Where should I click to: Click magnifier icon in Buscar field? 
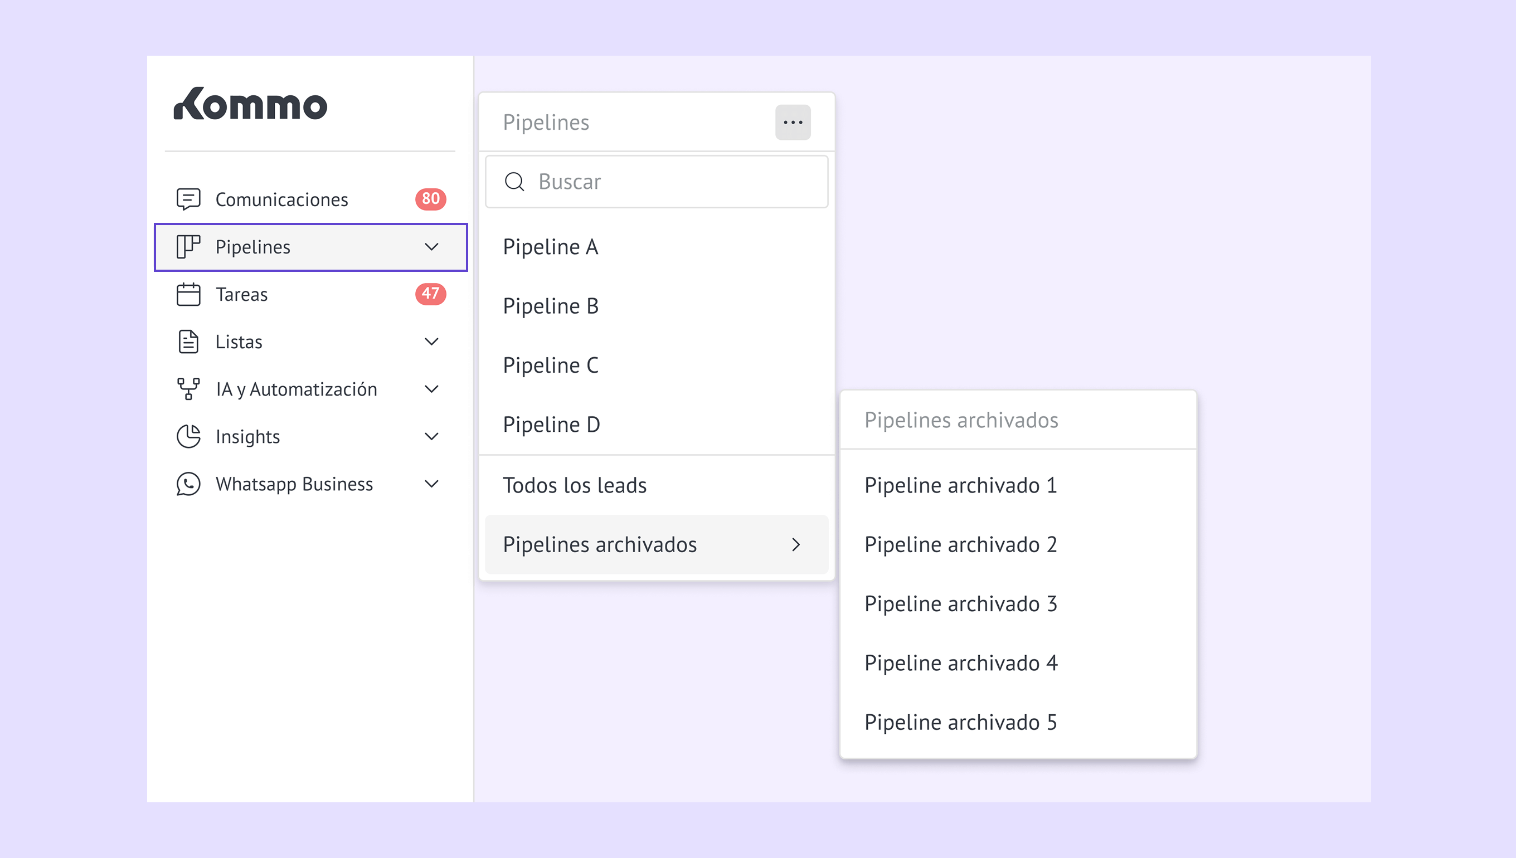(514, 182)
